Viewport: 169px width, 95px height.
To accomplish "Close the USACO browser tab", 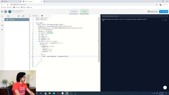I will tap(20, 1).
